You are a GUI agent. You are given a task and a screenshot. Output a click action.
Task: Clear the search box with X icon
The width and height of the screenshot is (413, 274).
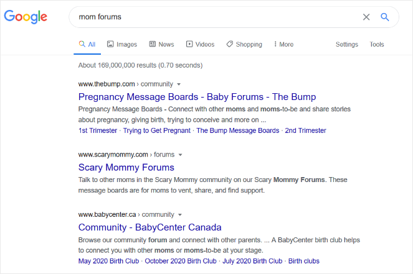[366, 17]
